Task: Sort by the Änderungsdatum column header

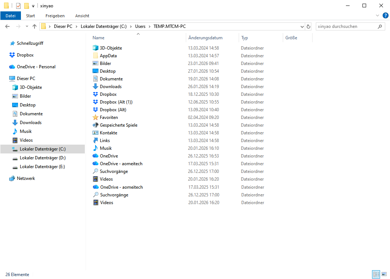Action: click(x=205, y=38)
